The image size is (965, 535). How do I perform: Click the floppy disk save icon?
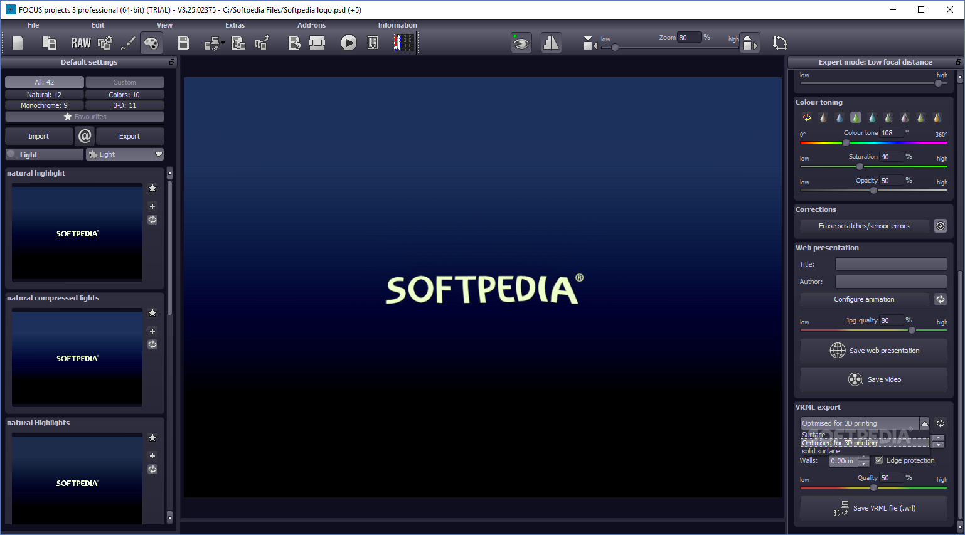183,43
